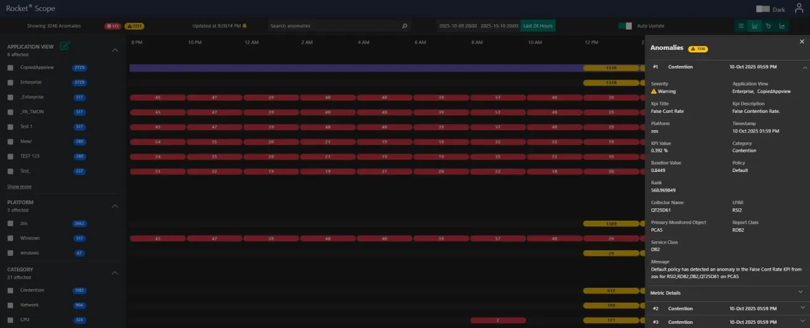Click zos platform count badge 2662
The image size is (810, 328).
(80, 223)
